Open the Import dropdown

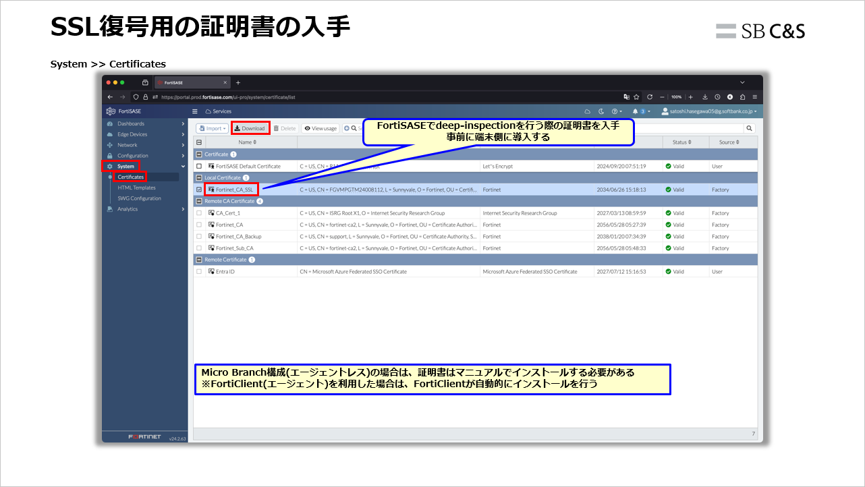tap(213, 128)
